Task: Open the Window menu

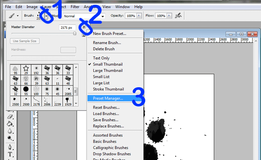Action: (x=122, y=7)
